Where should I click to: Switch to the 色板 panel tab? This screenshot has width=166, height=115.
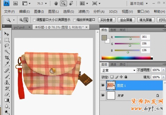pos(113,30)
